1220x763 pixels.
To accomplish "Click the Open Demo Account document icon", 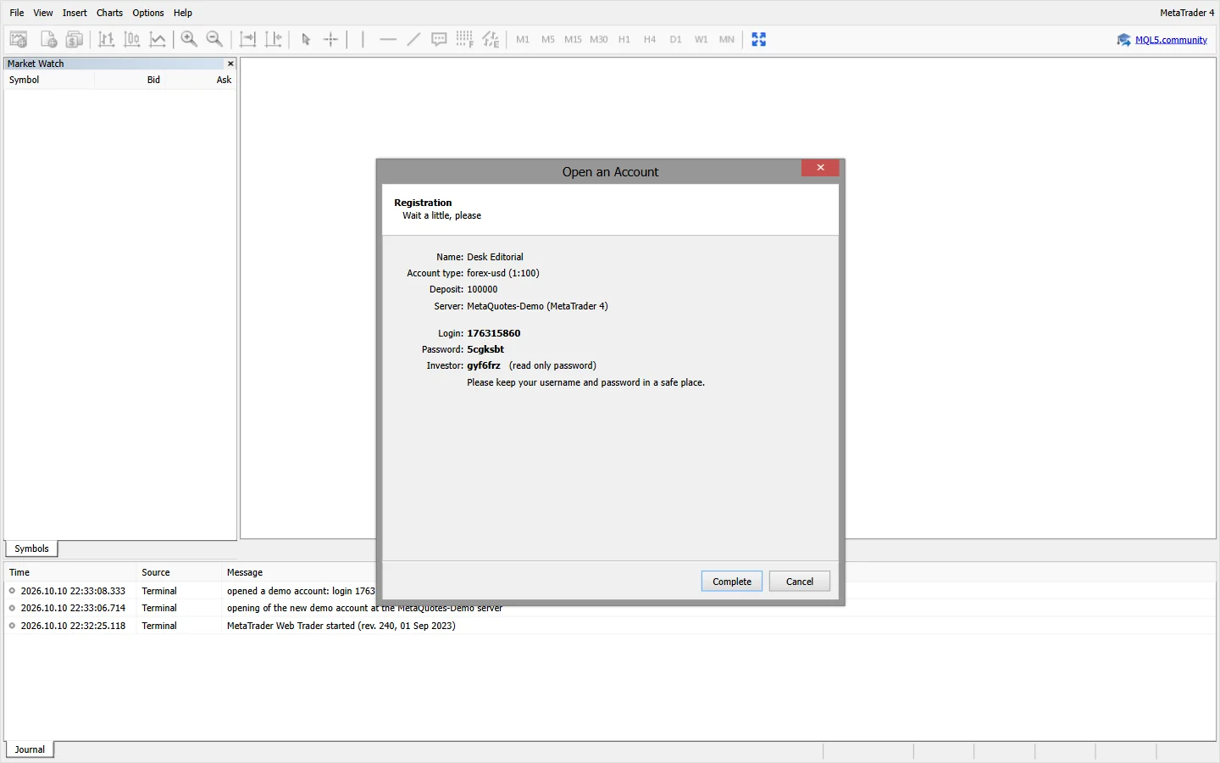I will (48, 39).
